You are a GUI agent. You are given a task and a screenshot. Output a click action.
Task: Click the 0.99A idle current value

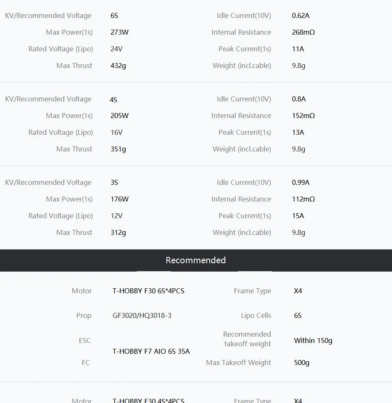[301, 182]
